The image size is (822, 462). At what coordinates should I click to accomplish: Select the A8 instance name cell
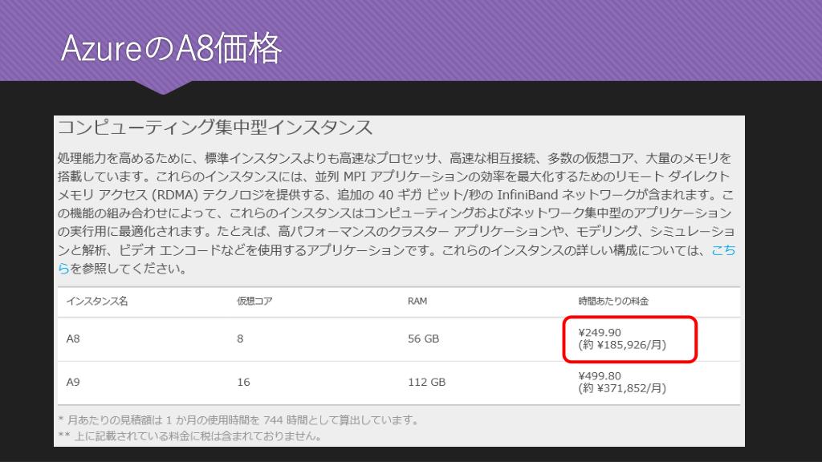tap(73, 339)
